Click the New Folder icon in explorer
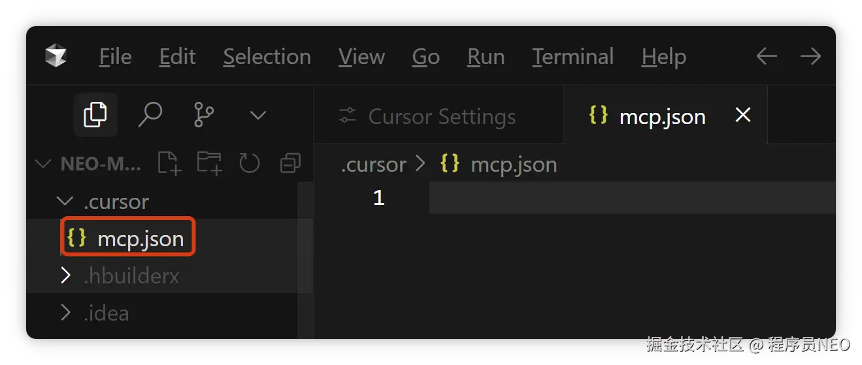 click(209, 163)
